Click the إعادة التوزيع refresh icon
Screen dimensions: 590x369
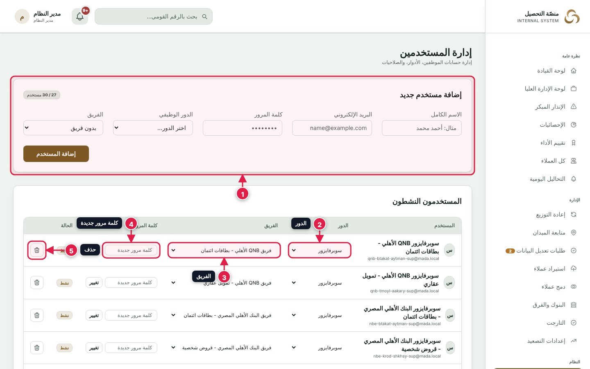point(574,214)
